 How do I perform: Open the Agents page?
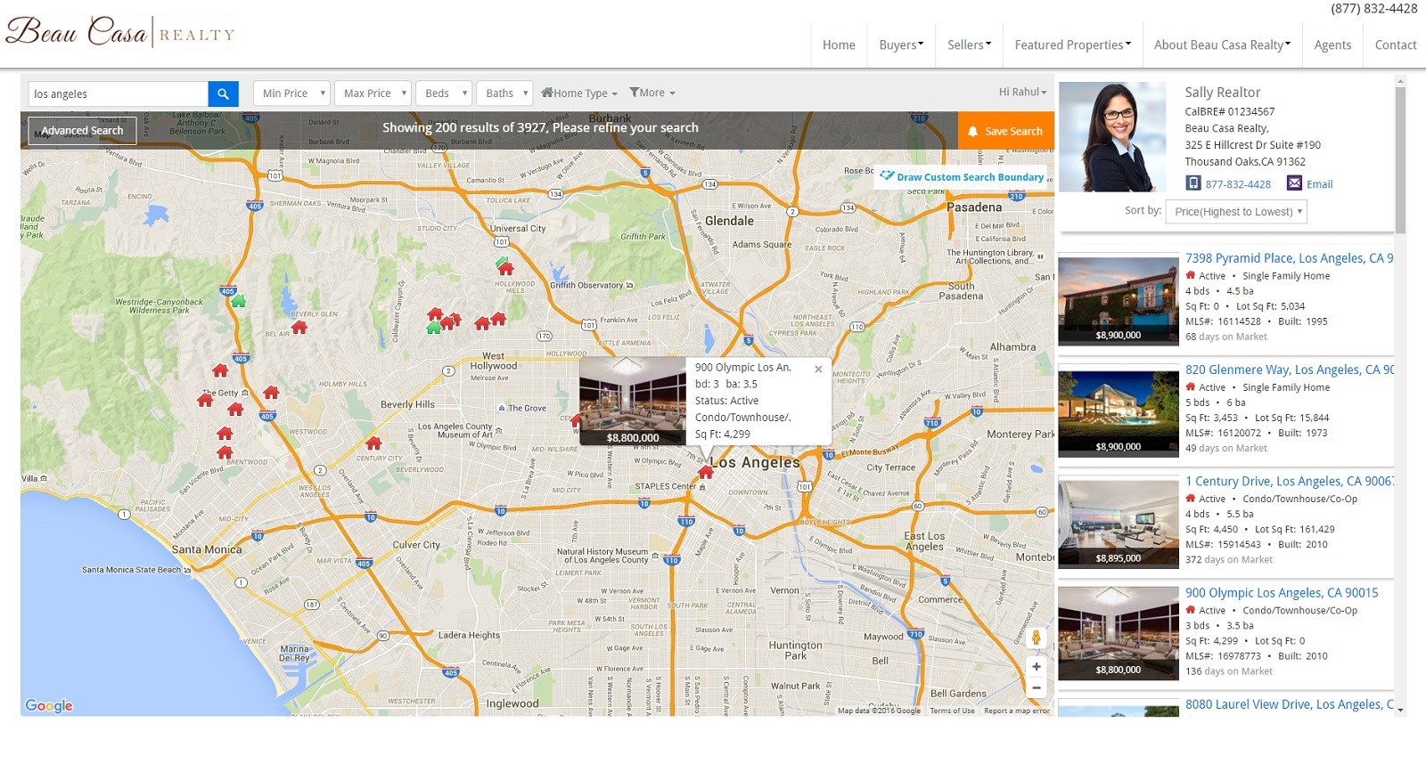pyautogui.click(x=1332, y=45)
